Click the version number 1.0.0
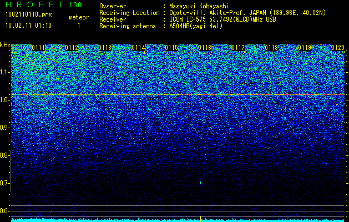The image size is (349, 222). (75, 4)
